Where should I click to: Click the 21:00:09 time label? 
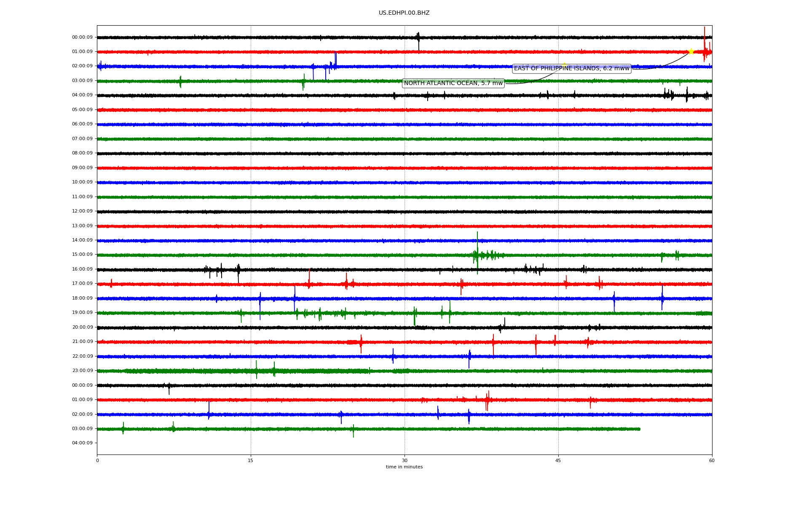pyautogui.click(x=82, y=342)
